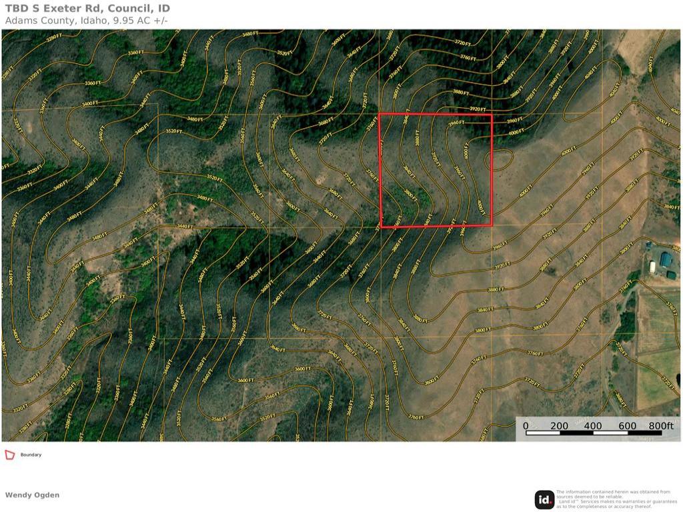Select the 'Adams County, Idaho, 9.95 AC +/-' subtitle
Image resolution: width=683 pixels, height=512 pixels.
coord(86,21)
